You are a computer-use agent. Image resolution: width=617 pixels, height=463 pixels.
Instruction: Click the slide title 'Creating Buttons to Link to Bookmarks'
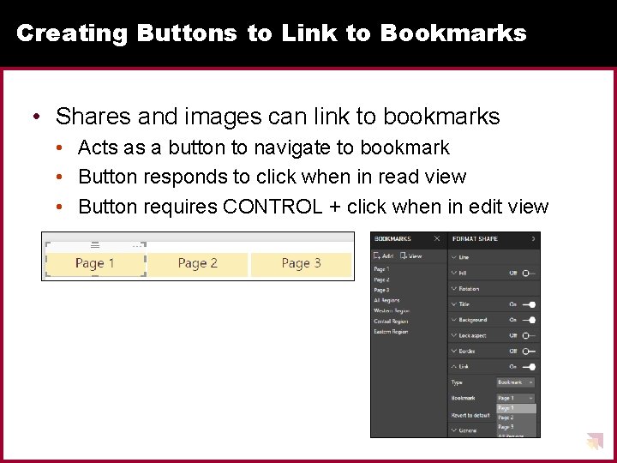click(272, 33)
